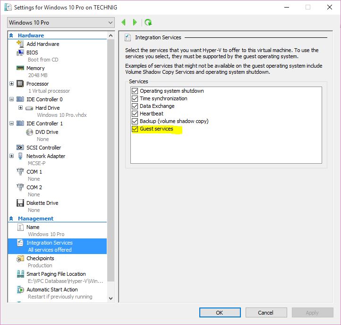The image size is (341, 325).
Task: Expand the Hard Drive tree node
Action: (20, 108)
